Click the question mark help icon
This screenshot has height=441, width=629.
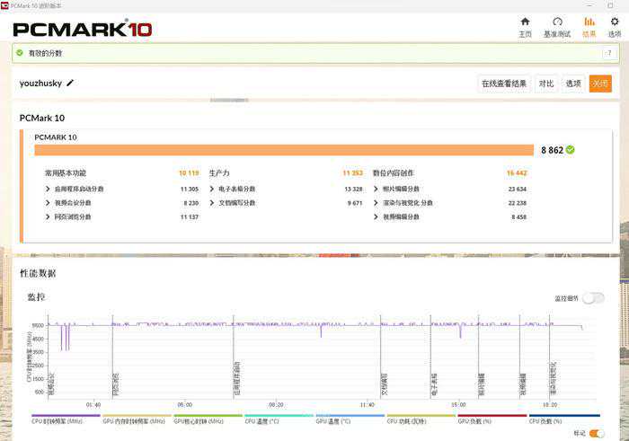point(609,53)
